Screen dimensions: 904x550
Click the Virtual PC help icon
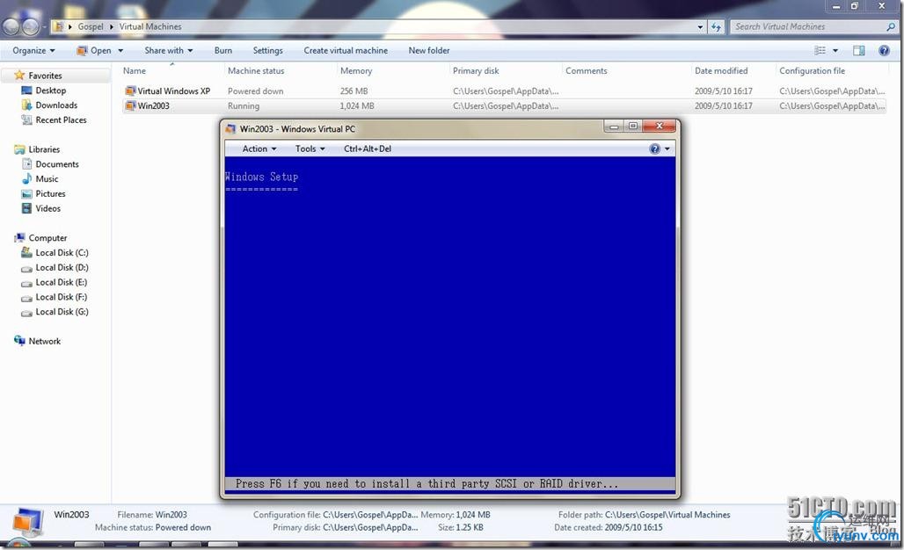(x=654, y=148)
